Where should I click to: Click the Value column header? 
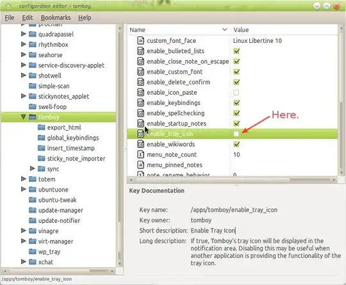pyautogui.click(x=284, y=29)
